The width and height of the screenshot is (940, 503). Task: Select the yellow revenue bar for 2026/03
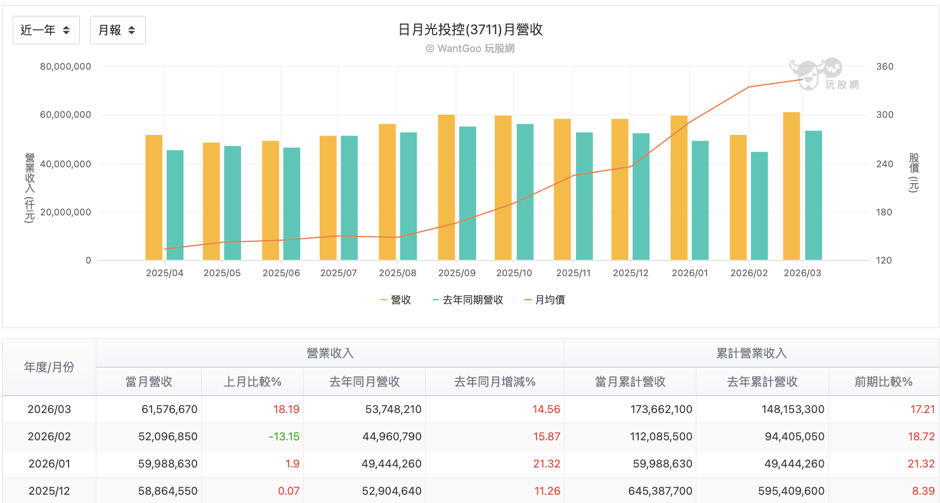792,186
